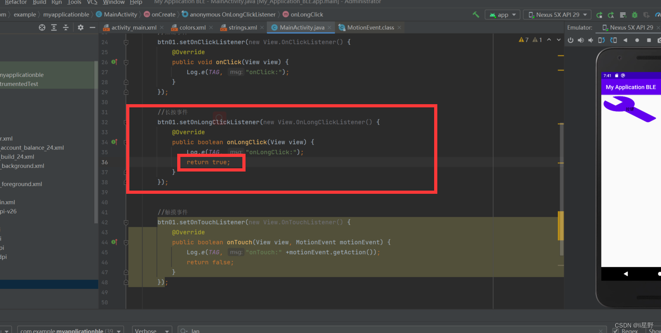Image resolution: width=661 pixels, height=333 pixels.
Task: Select account_balance_24.xml in project tree
Action: tap(32, 148)
